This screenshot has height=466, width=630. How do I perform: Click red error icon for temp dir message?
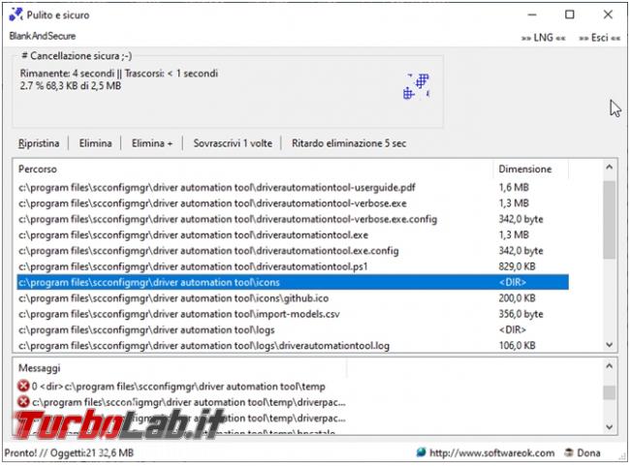[23, 386]
